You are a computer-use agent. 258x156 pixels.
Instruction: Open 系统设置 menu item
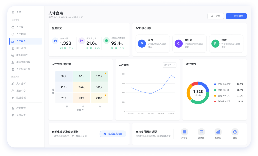point(26,115)
